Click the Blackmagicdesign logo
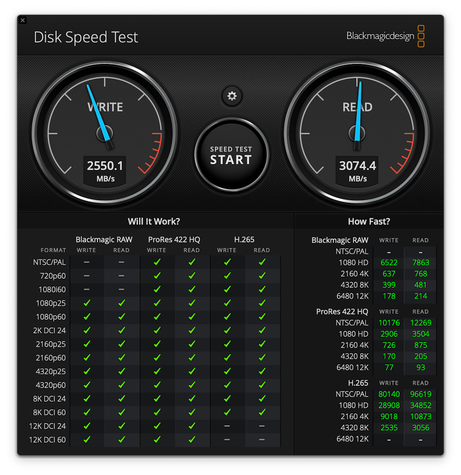This screenshot has width=461, height=475. pyautogui.click(x=385, y=36)
